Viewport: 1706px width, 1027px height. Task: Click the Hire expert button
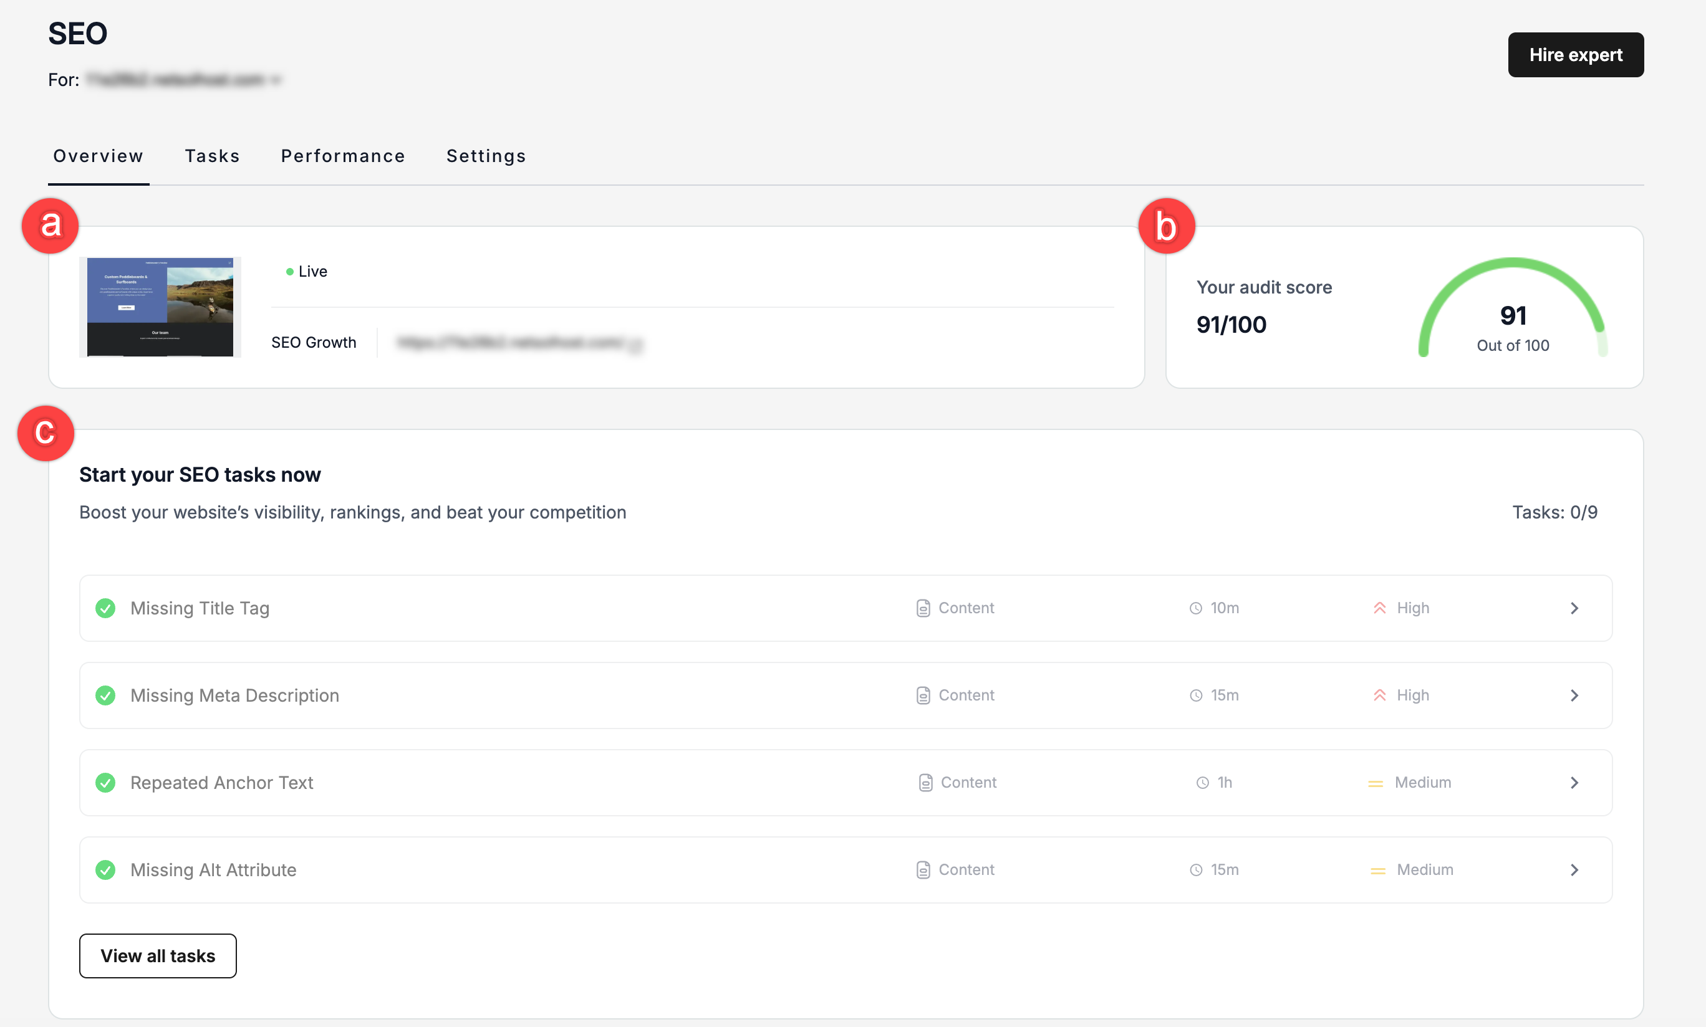[x=1575, y=55]
